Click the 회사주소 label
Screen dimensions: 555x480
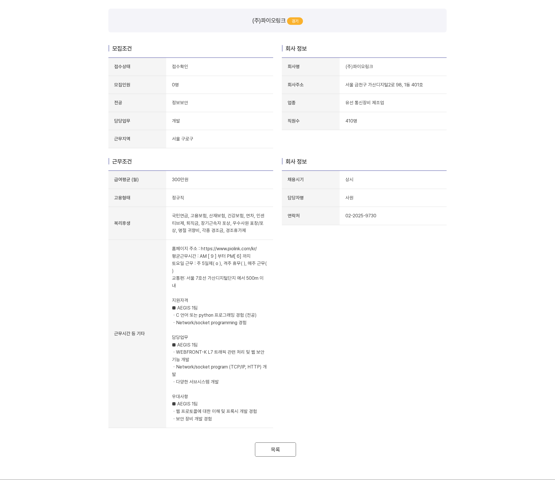(x=295, y=85)
